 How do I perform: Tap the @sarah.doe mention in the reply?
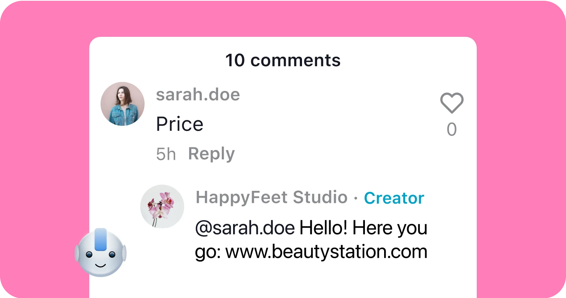[245, 228]
